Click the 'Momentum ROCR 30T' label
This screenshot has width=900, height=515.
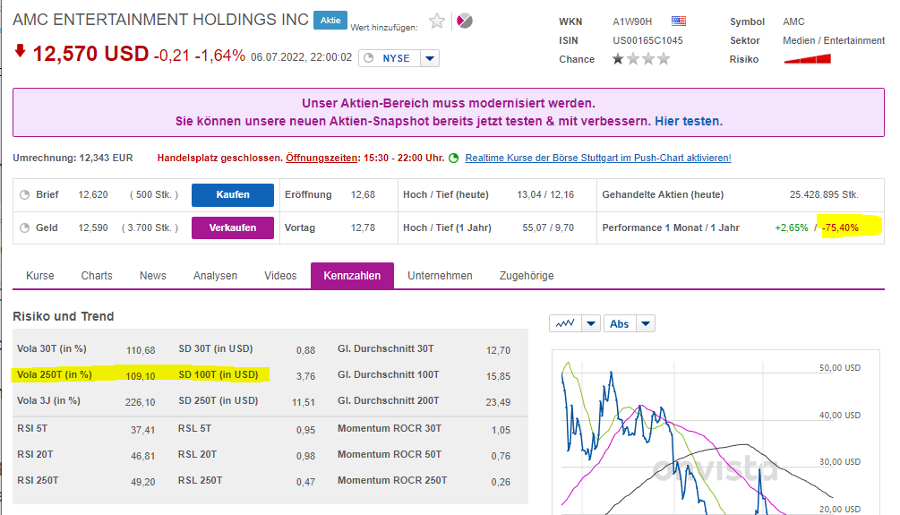390,428
